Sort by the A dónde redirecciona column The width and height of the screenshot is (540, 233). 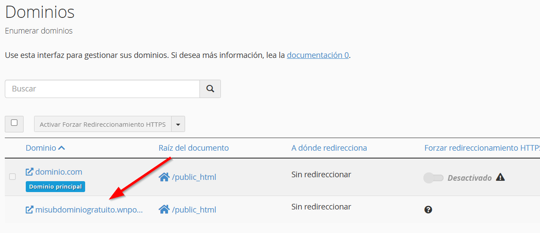329,148
